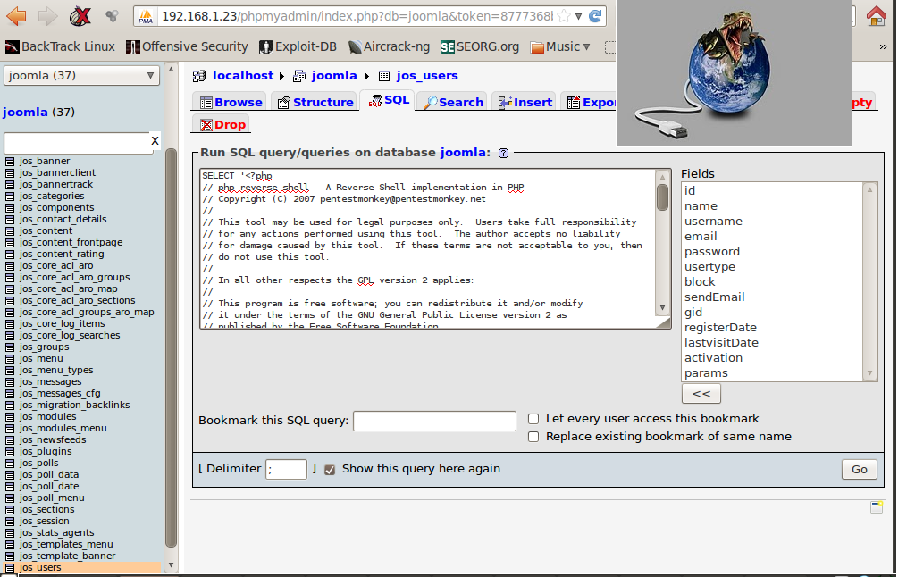Reload the page with the refresh icon
This screenshot has width=915, height=577.
pyautogui.click(x=594, y=16)
